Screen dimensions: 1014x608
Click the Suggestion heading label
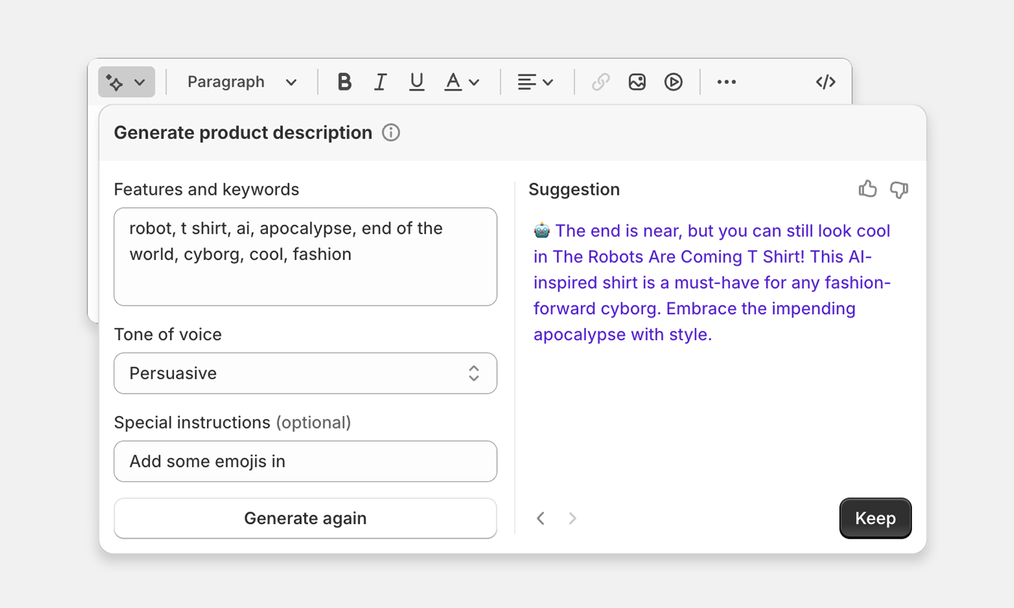[x=574, y=190]
